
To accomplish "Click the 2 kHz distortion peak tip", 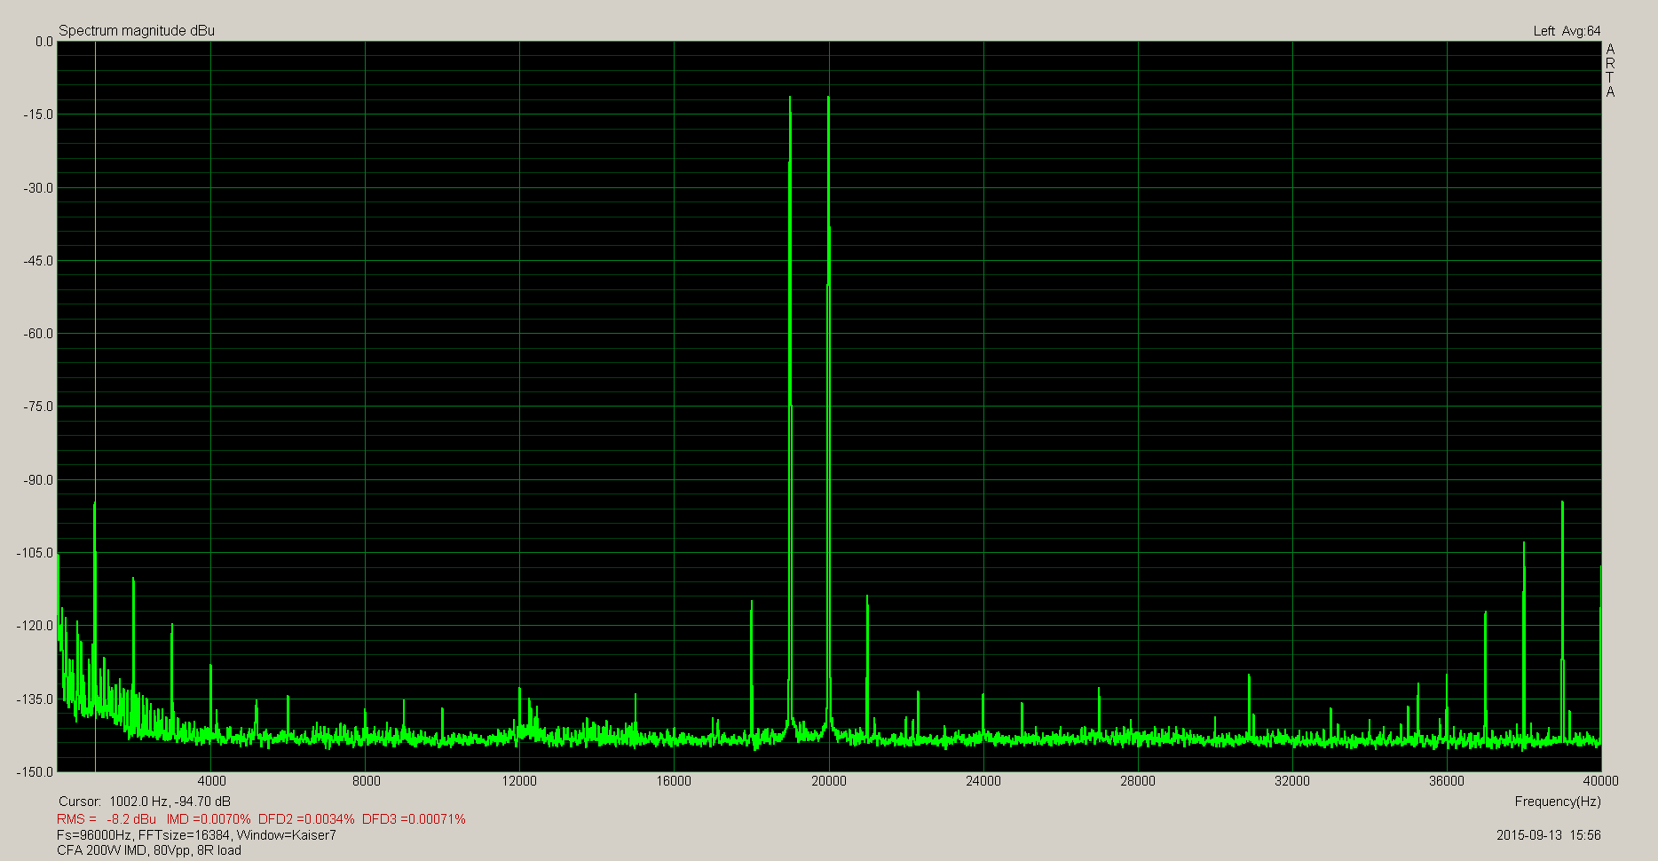I will click(133, 579).
